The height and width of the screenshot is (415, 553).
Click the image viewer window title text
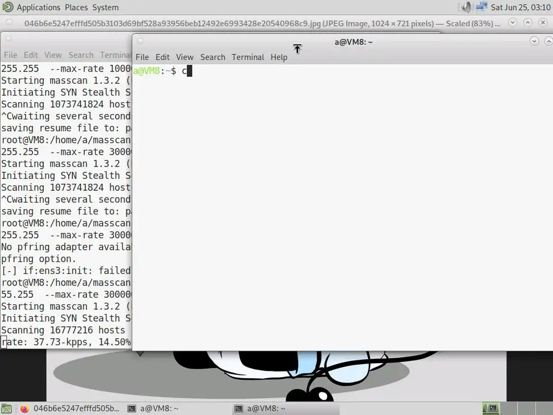[262, 24]
